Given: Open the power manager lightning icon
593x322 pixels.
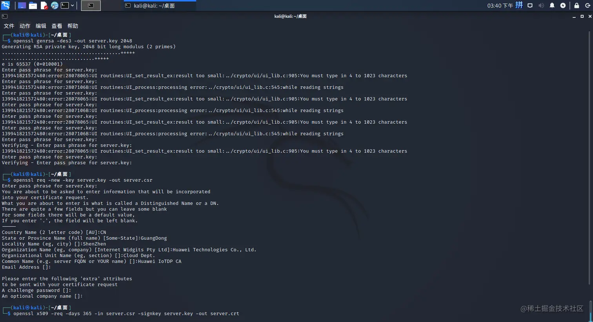Looking at the screenshot, I should pyautogui.click(x=563, y=5).
